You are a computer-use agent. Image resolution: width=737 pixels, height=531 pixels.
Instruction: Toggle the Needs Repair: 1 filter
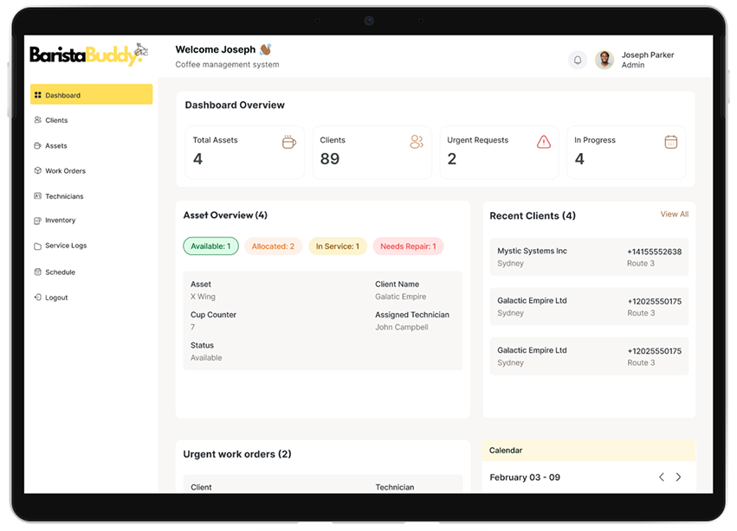408,246
